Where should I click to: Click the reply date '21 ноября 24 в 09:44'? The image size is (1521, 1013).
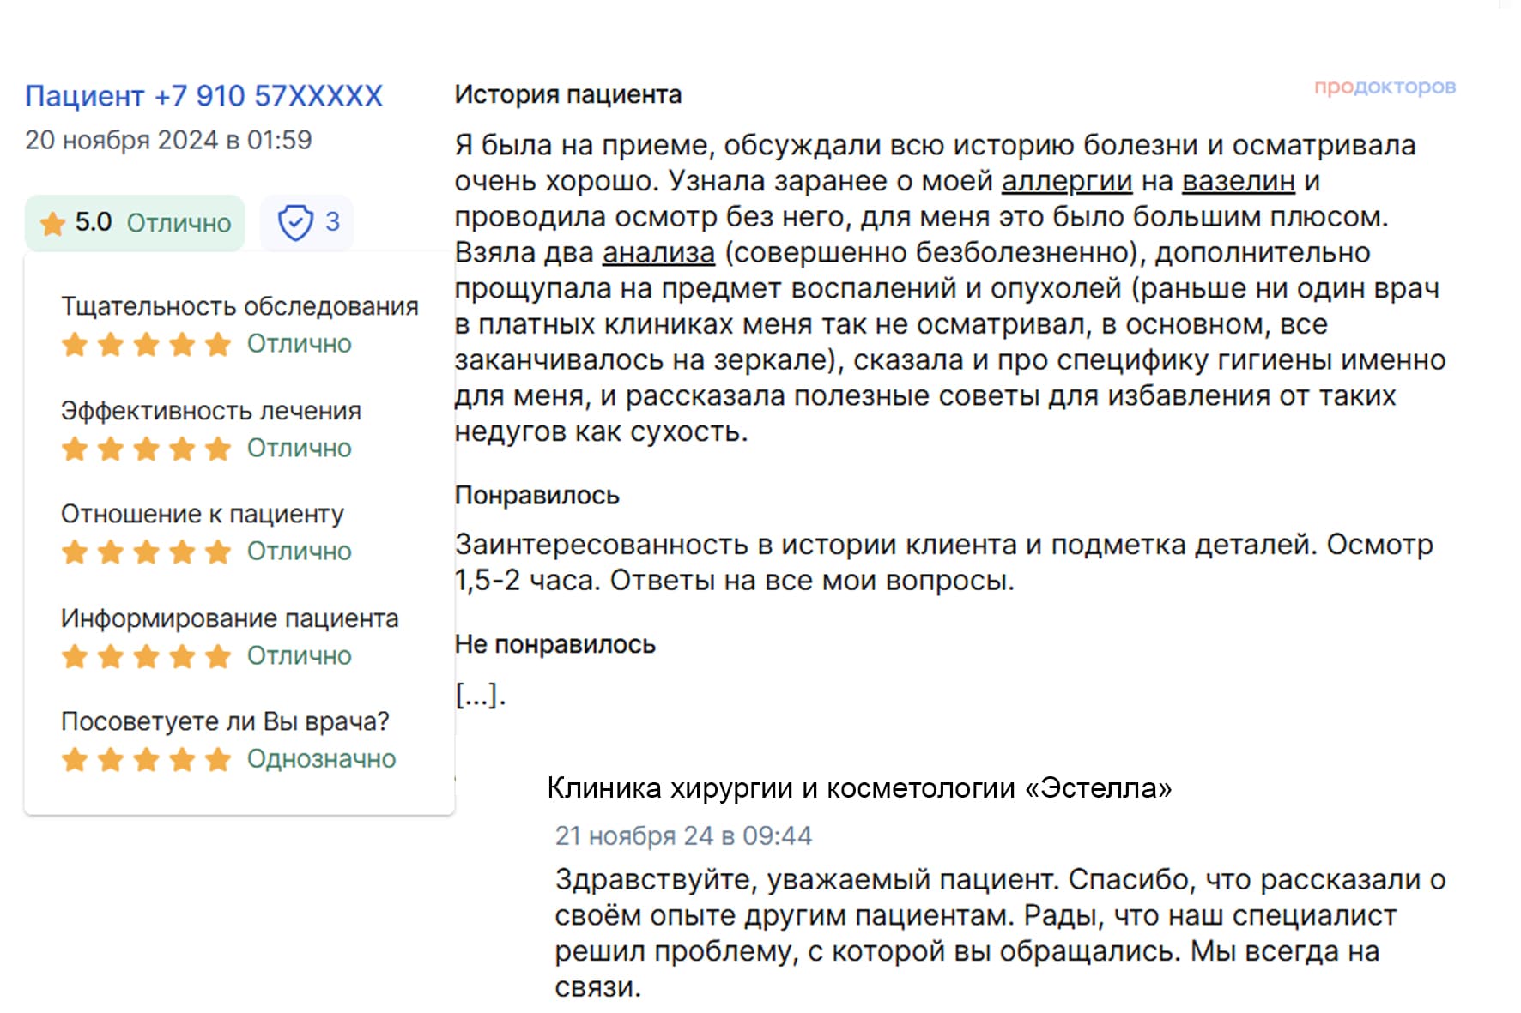[683, 836]
